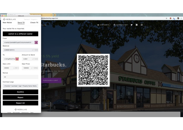This screenshot has width=183, height=130.
Task: Open the Technology footer link
Action: point(16,112)
